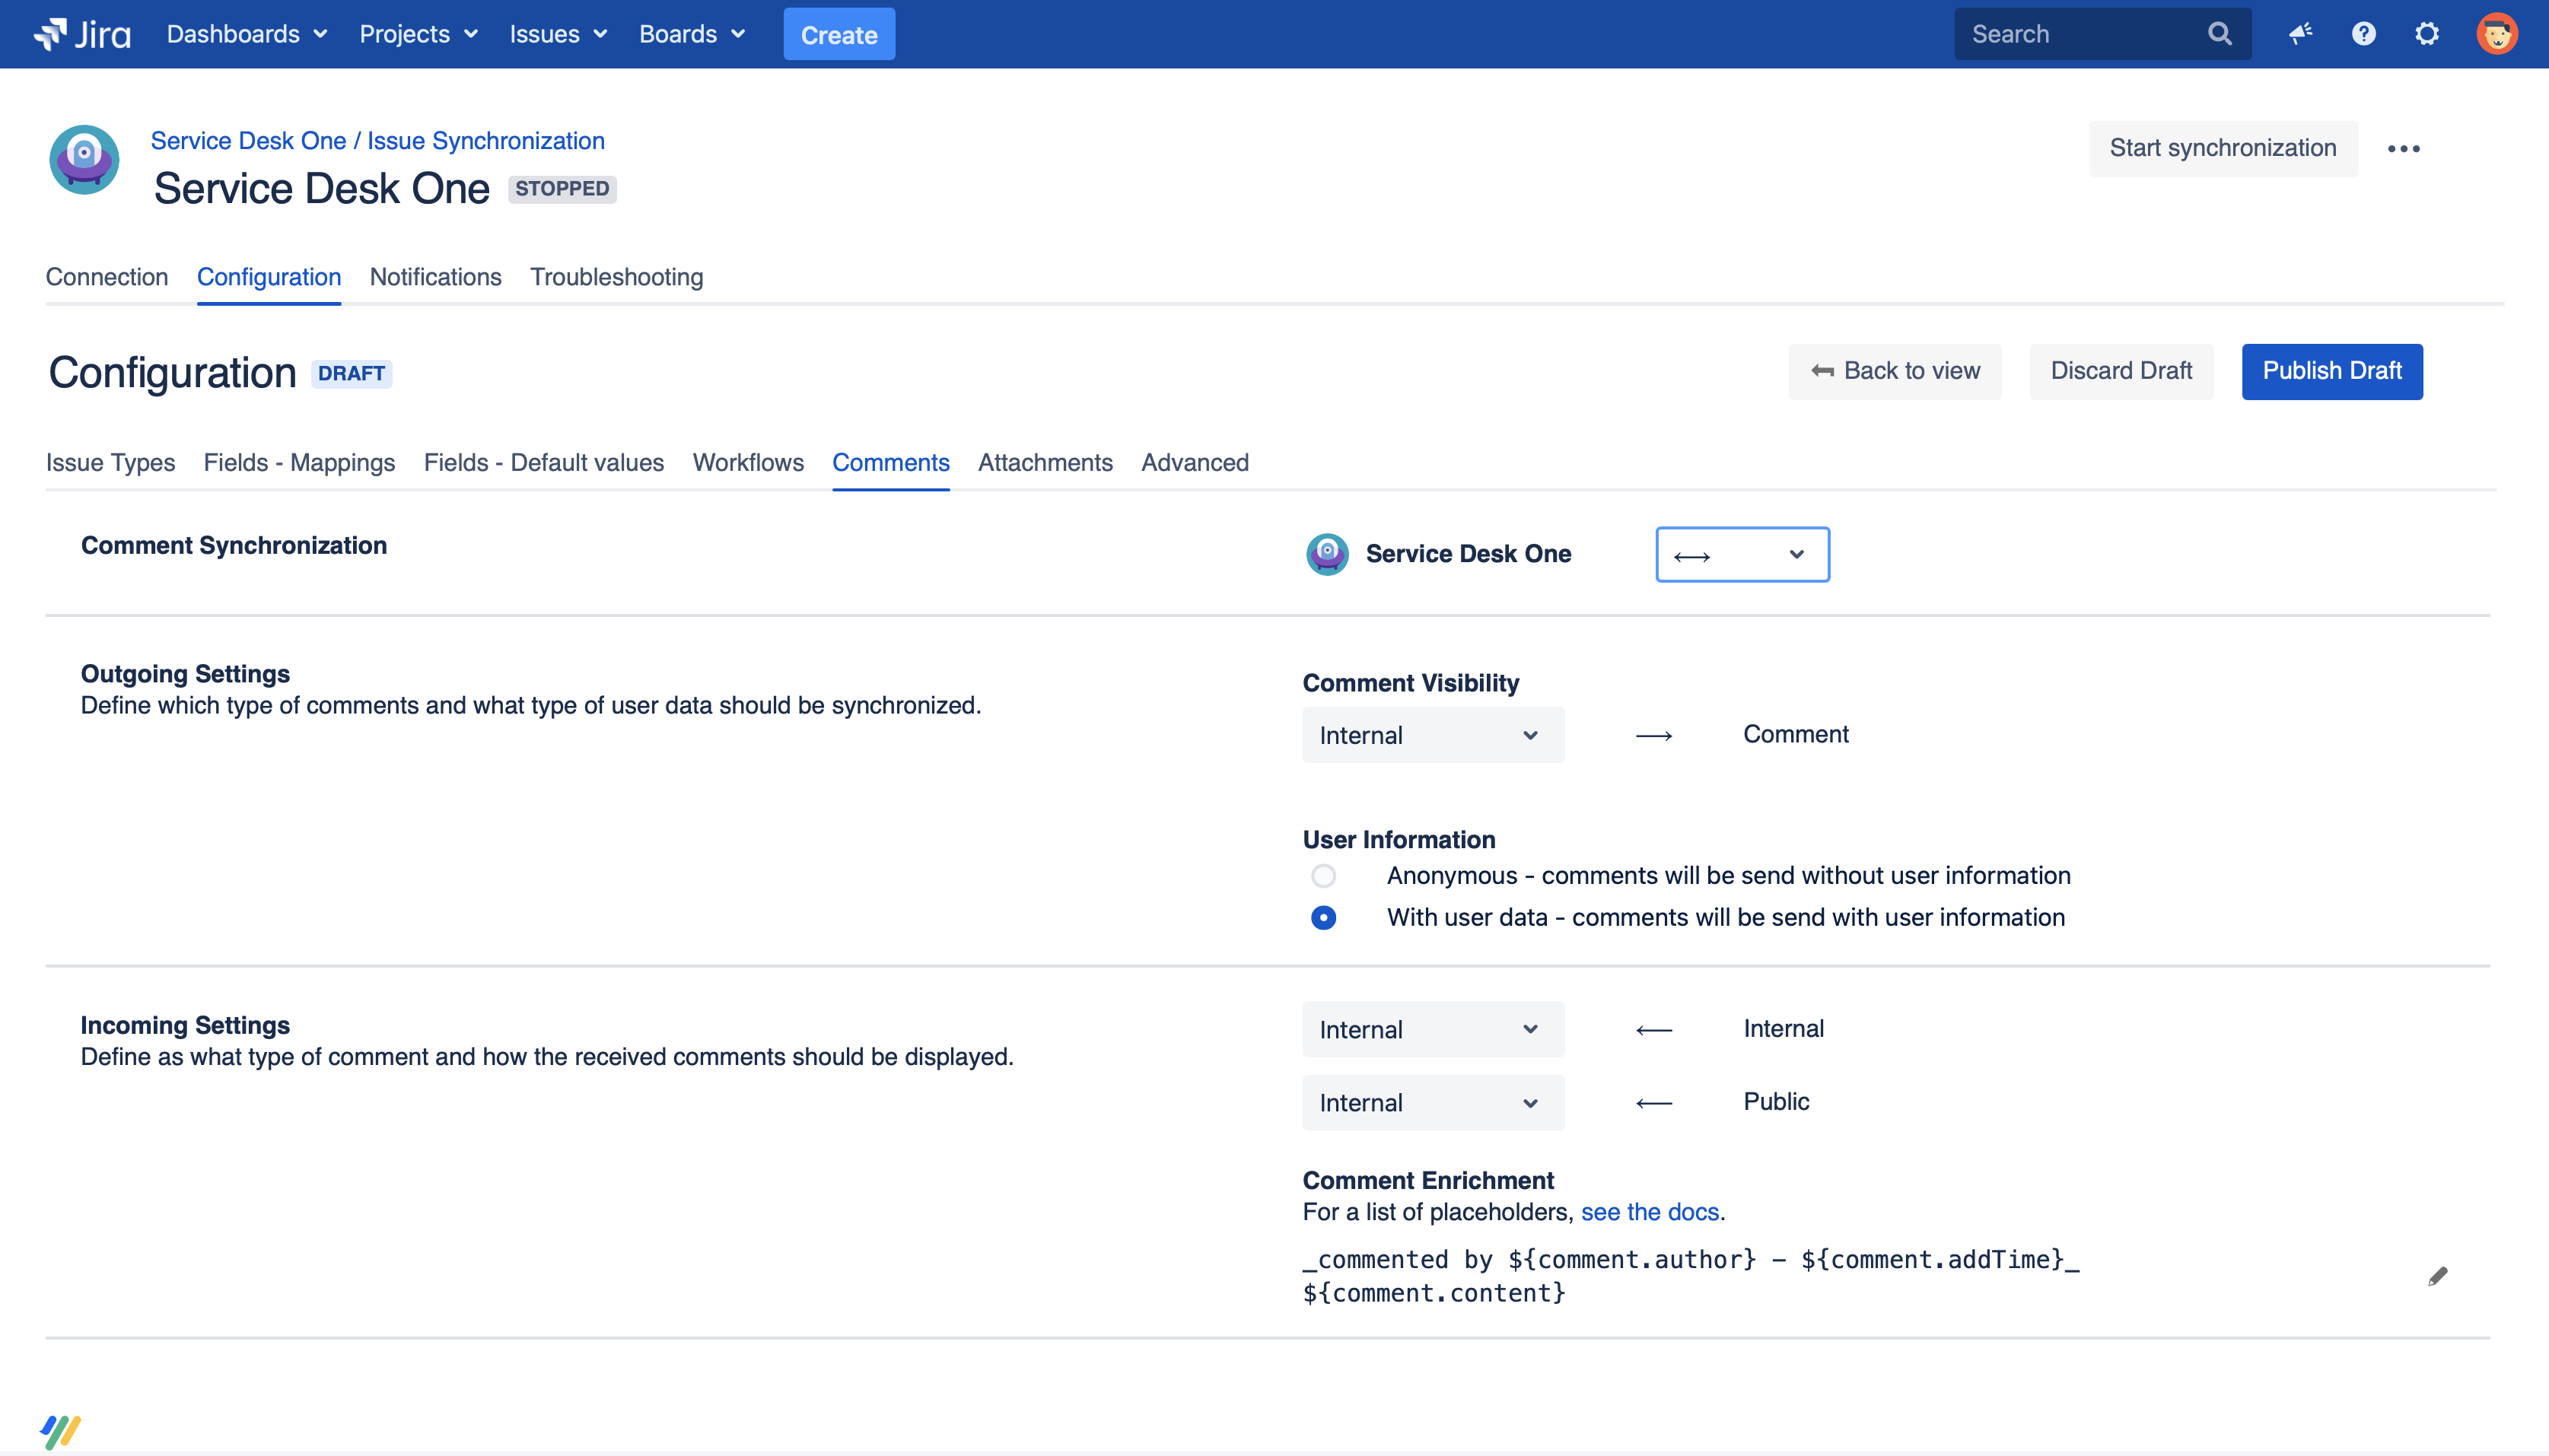
Task: Click the Jira logo to go home
Action: click(x=80, y=33)
